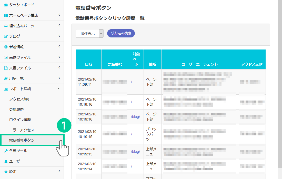Click the 各種ツール wrench icon
The image size is (282, 179).
coord(6,151)
